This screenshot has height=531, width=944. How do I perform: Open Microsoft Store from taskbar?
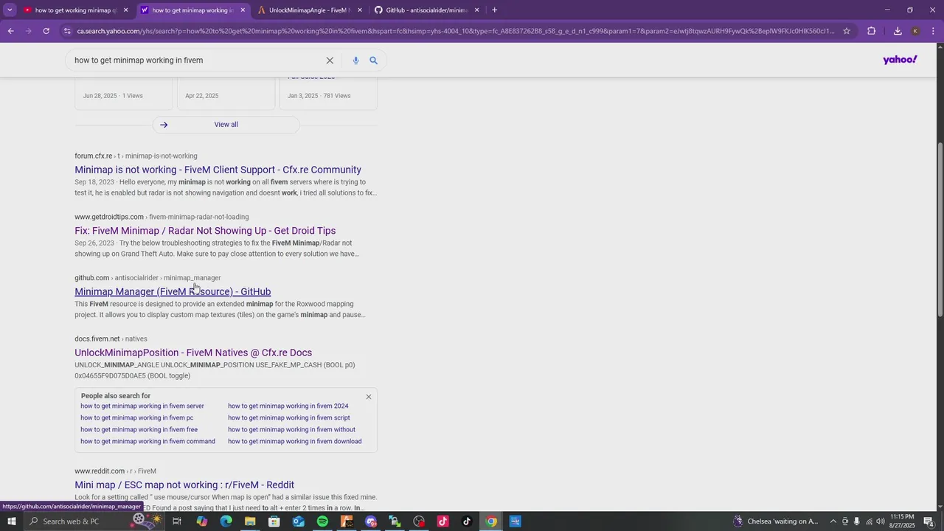(274, 521)
